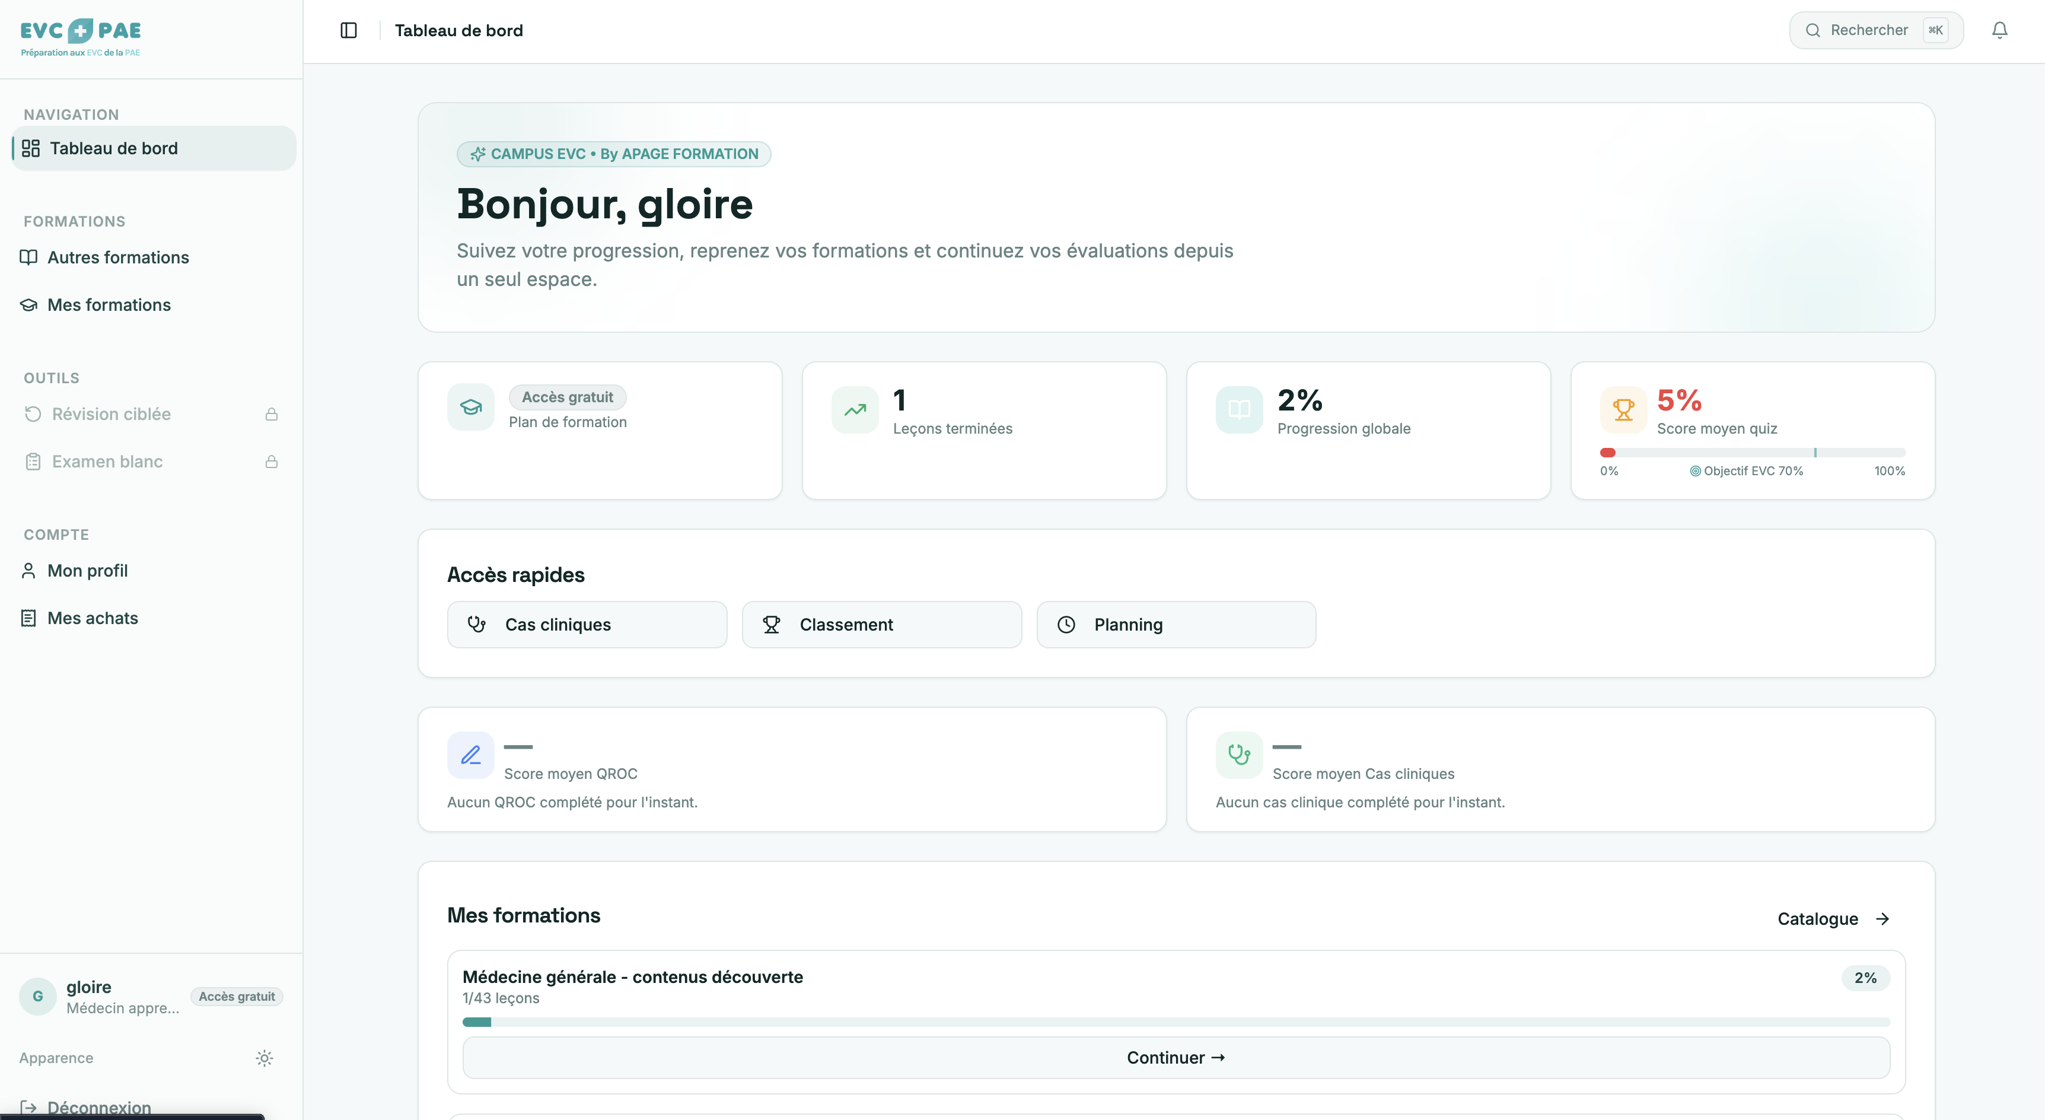Viewport: 2045px width, 1120px height.
Task: Click the stethoscope icon for Cas cliniques
Action: (477, 624)
